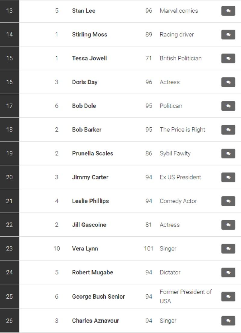The width and height of the screenshot is (241, 333).
Task: Click rank number 13 cell
Action: (x=9, y=11)
